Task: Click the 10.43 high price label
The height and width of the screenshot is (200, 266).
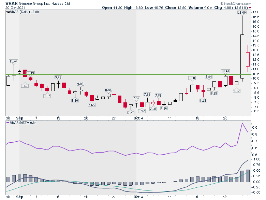Action: (x=225, y=71)
